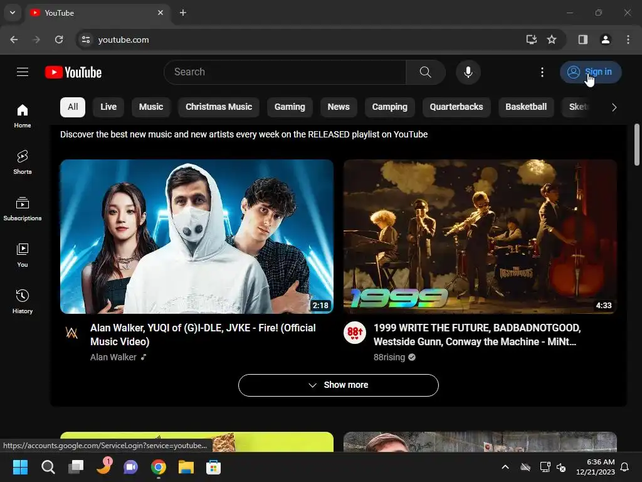The height and width of the screenshot is (482, 642).
Task: Select the Live filter chip
Action: (108, 107)
